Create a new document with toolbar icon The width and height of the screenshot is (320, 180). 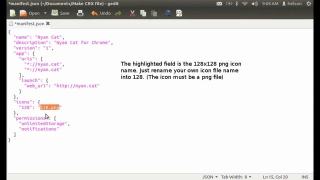tap(12, 13)
